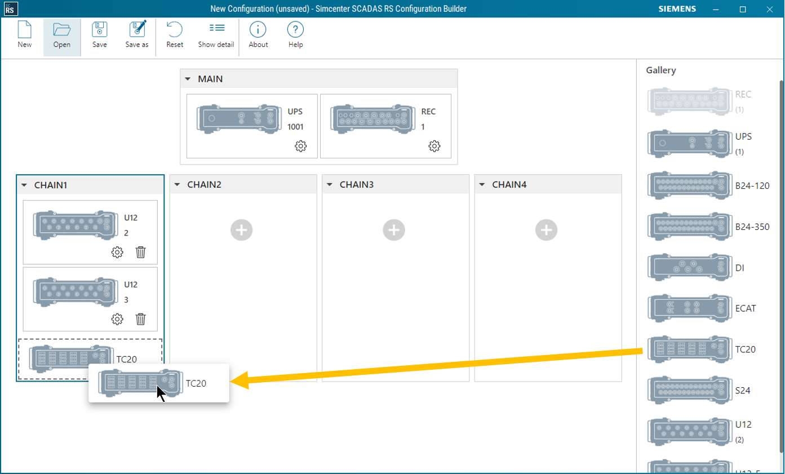Viewport: 785px width, 474px height.
Task: Open settings gear of UPS 1001 unit
Action: (x=301, y=147)
